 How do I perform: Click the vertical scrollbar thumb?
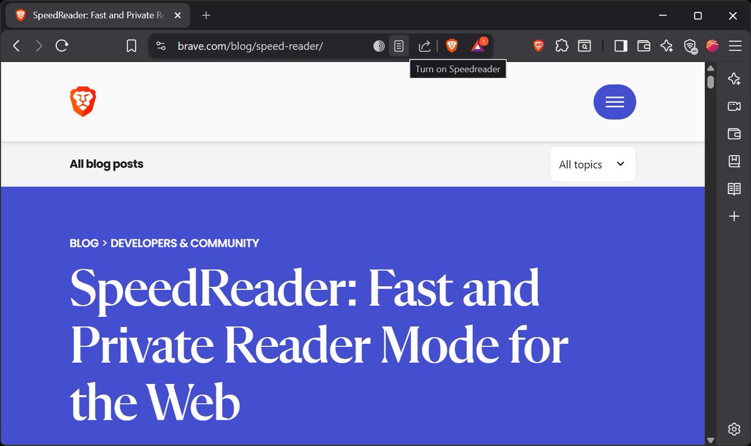click(x=710, y=82)
